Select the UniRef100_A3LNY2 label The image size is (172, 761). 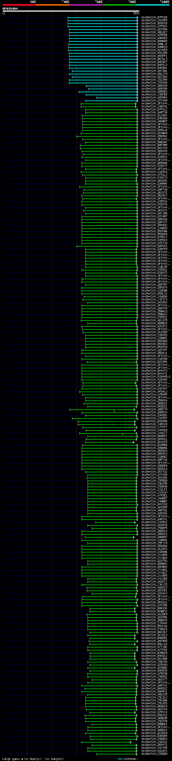coord(154,751)
